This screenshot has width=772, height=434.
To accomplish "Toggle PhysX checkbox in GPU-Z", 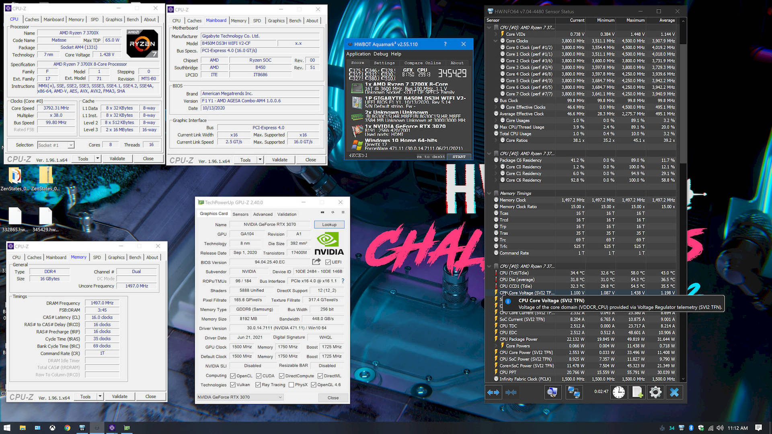I will (291, 385).
